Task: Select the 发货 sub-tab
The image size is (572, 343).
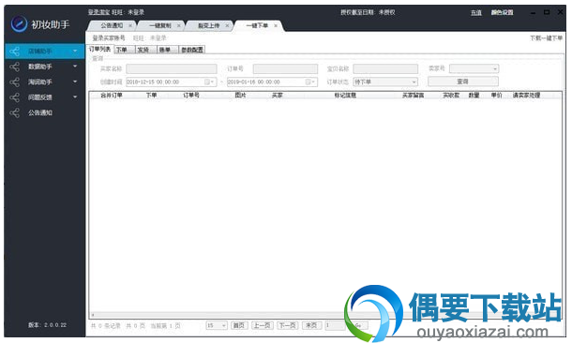Action: click(x=146, y=50)
